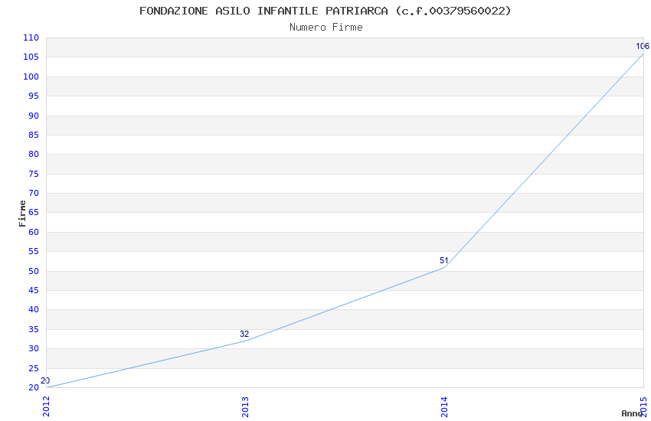Viewport: 651px width, 421px height.
Task: Click the x-axis year 2012
Action: point(46,406)
